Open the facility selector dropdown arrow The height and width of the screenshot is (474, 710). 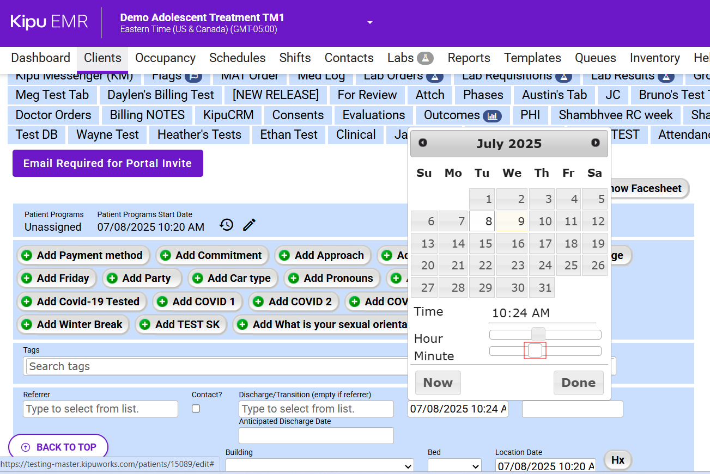click(x=370, y=23)
